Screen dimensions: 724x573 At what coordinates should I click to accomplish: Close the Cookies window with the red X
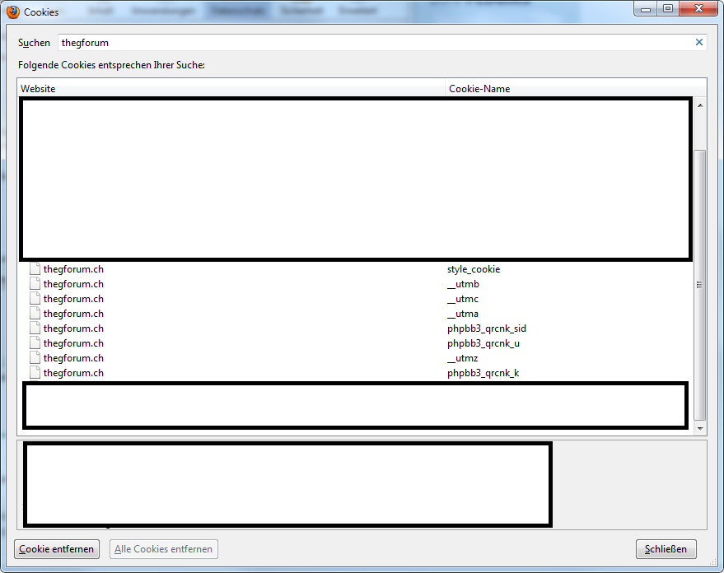point(698,9)
